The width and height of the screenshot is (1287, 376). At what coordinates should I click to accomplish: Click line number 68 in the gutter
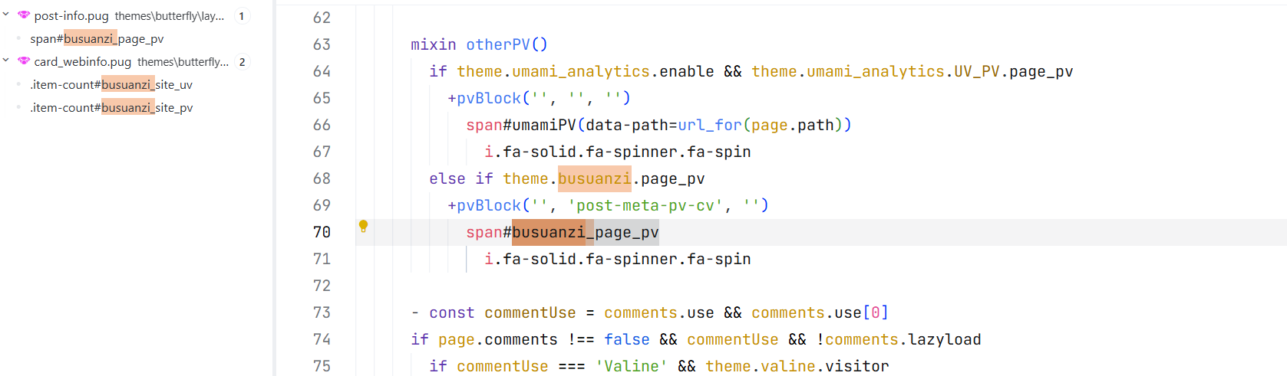coord(322,178)
